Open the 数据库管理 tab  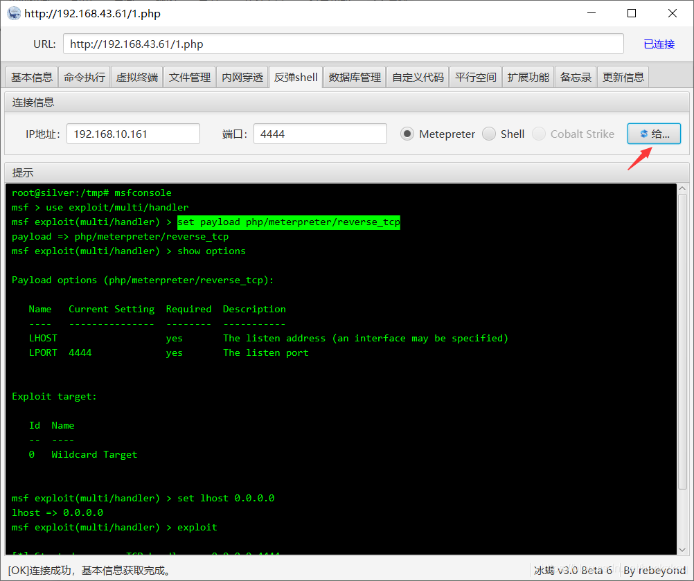[355, 77]
